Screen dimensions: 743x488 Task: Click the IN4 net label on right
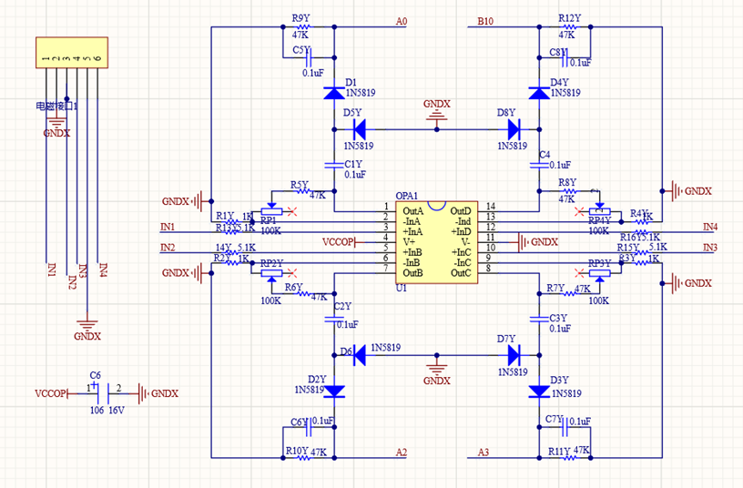pos(710,226)
